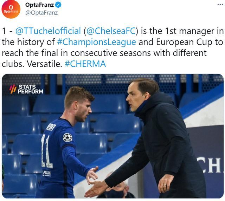Open the OptaFranz display name link
Image resolution: width=225 pixels, height=201 pixels.
40,5
